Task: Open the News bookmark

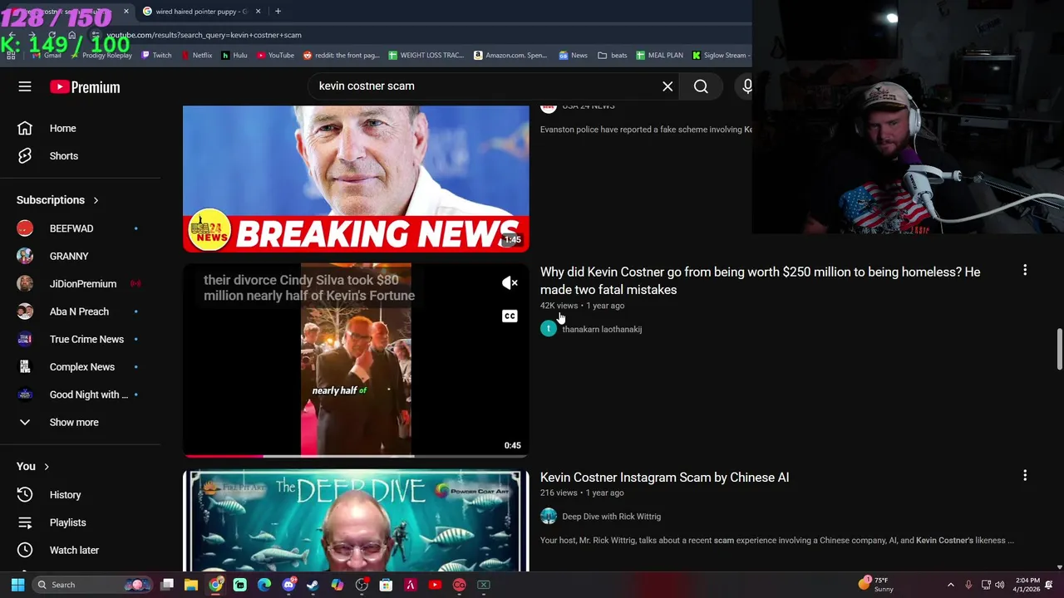Action: [573, 56]
